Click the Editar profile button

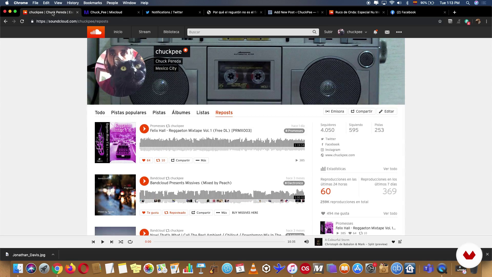click(387, 111)
